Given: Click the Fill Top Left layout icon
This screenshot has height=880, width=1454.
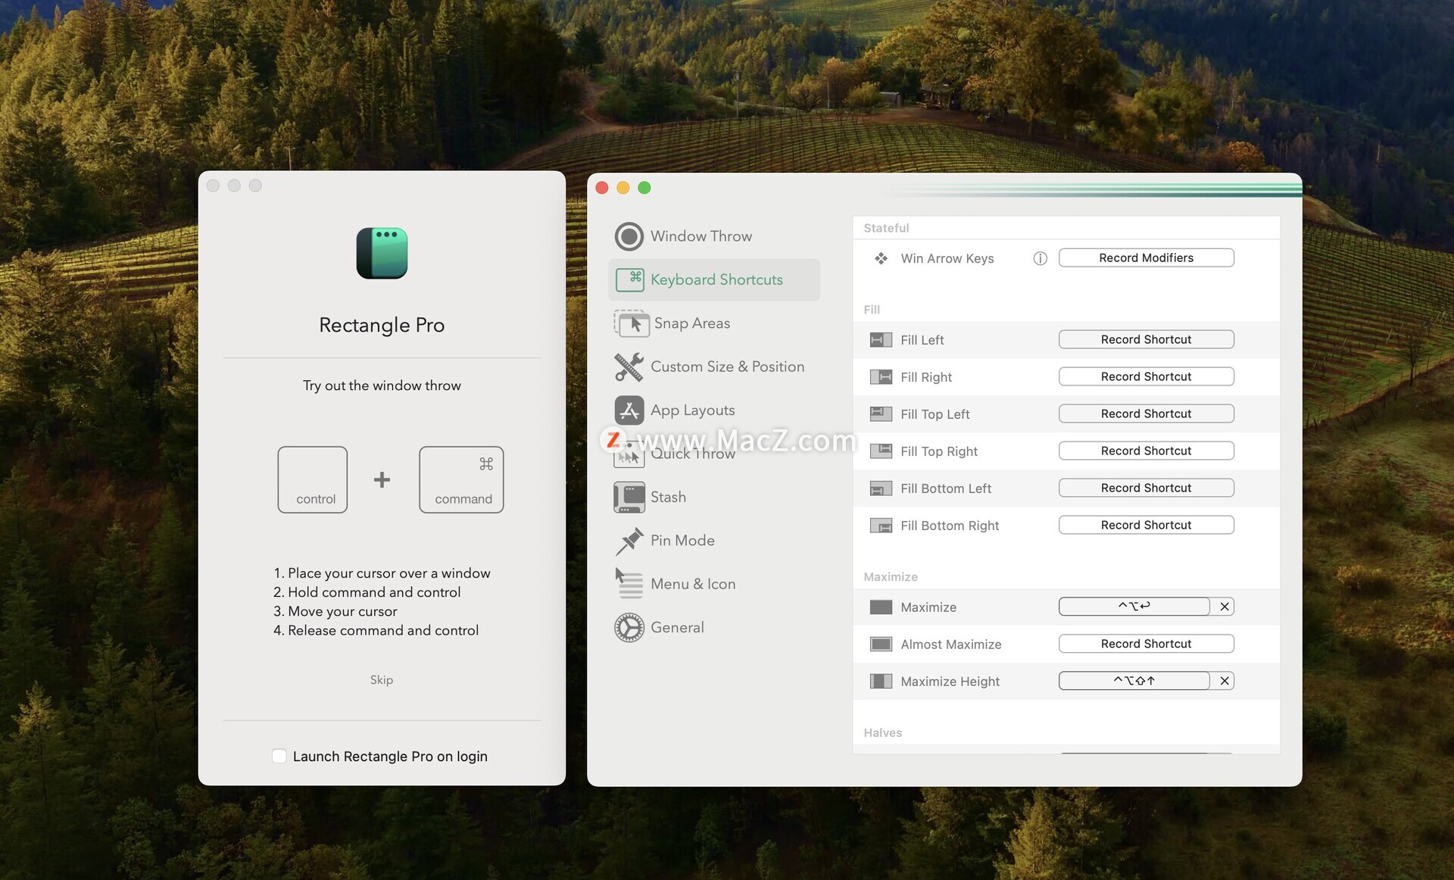Looking at the screenshot, I should point(881,413).
